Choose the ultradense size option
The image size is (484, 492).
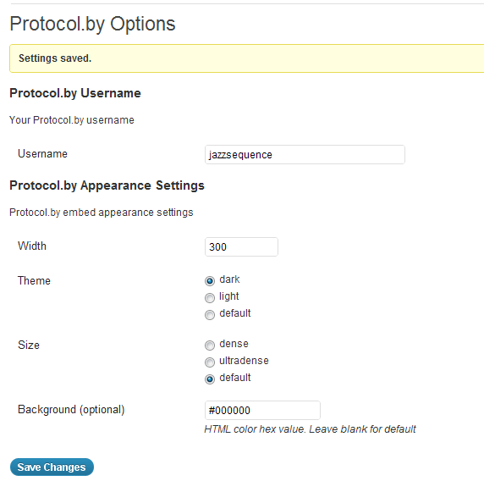click(x=210, y=362)
